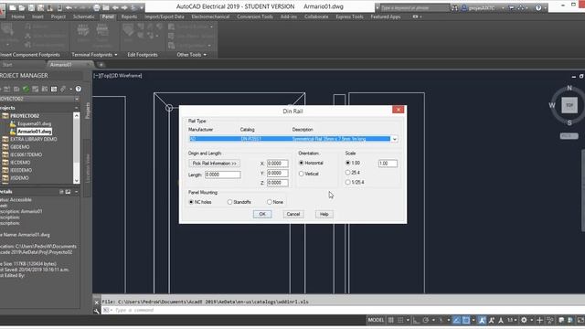585x329 pixels.
Task: Switch to the Home ribbon tab
Action: coord(18,16)
